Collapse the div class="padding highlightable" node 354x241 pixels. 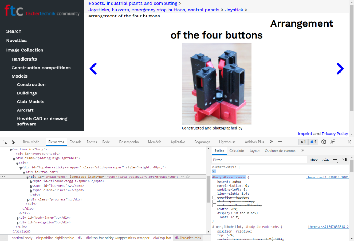pyautogui.click(x=14, y=159)
